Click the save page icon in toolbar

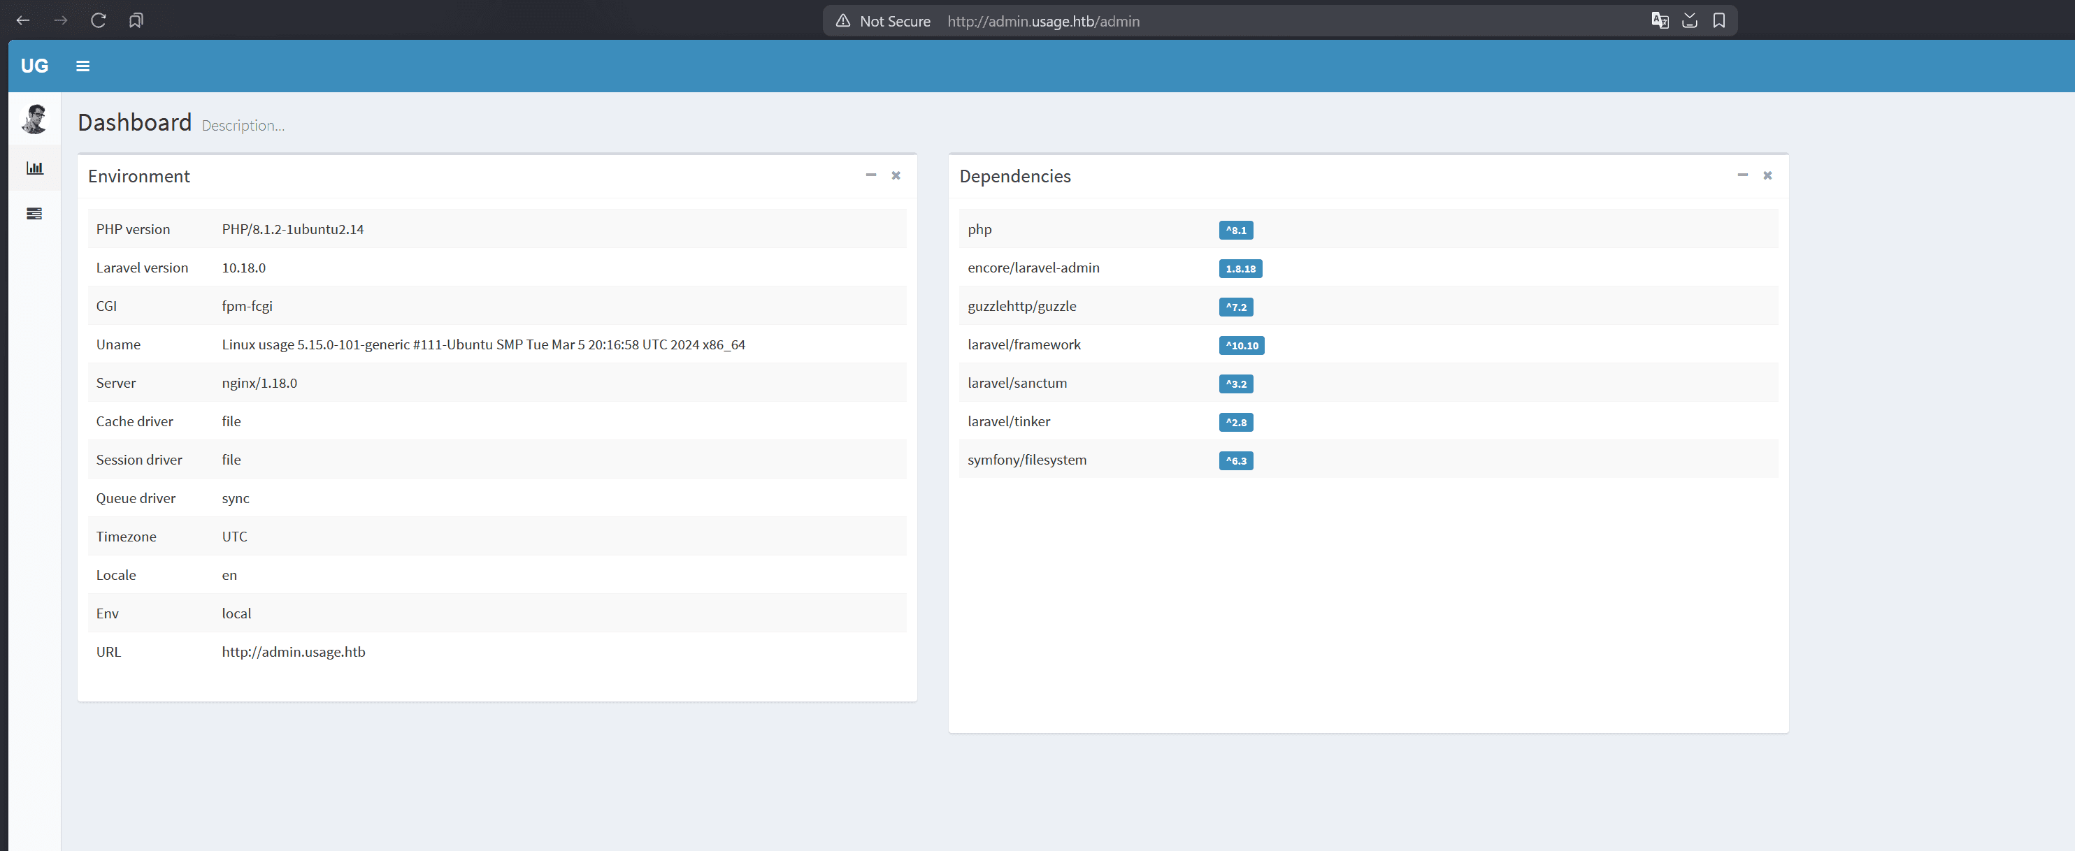point(1690,20)
